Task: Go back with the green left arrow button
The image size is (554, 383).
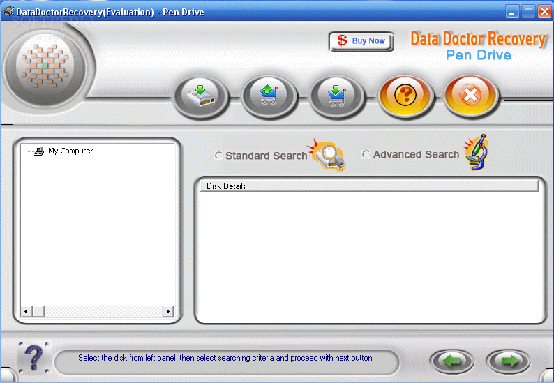Action: pyautogui.click(x=452, y=361)
